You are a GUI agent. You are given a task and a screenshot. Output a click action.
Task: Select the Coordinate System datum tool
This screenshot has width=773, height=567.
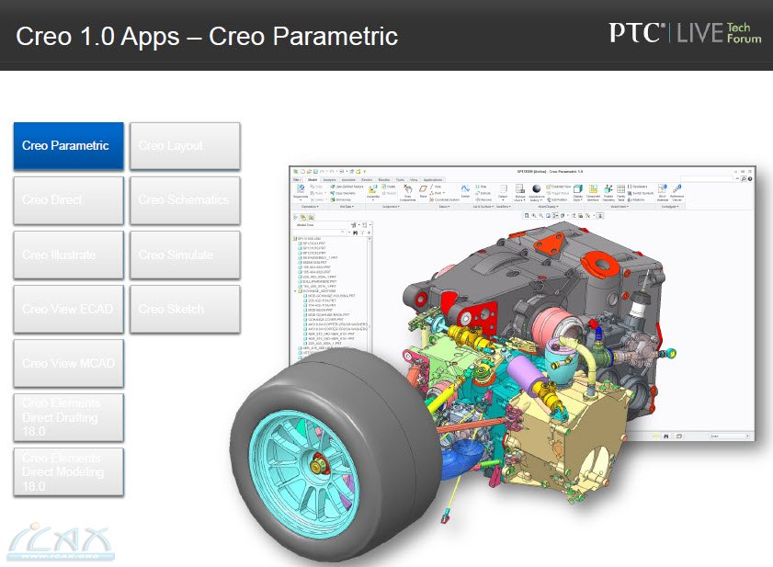[445, 199]
